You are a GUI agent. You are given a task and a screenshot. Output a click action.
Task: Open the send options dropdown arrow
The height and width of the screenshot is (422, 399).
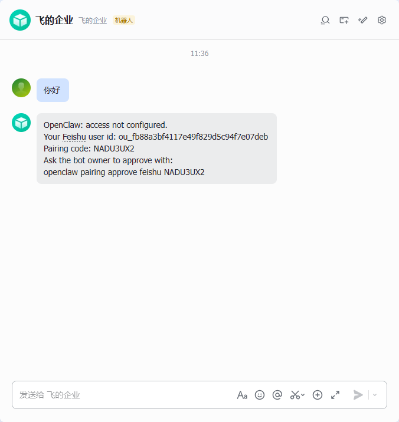click(x=375, y=395)
